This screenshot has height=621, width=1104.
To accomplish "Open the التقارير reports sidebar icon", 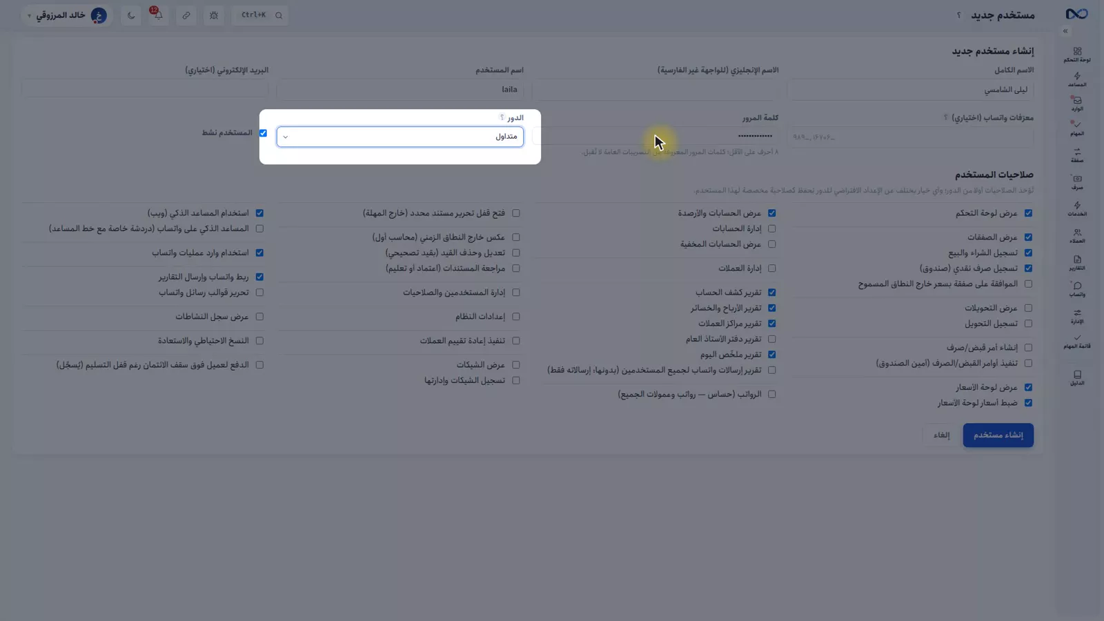I will 1077,262.
